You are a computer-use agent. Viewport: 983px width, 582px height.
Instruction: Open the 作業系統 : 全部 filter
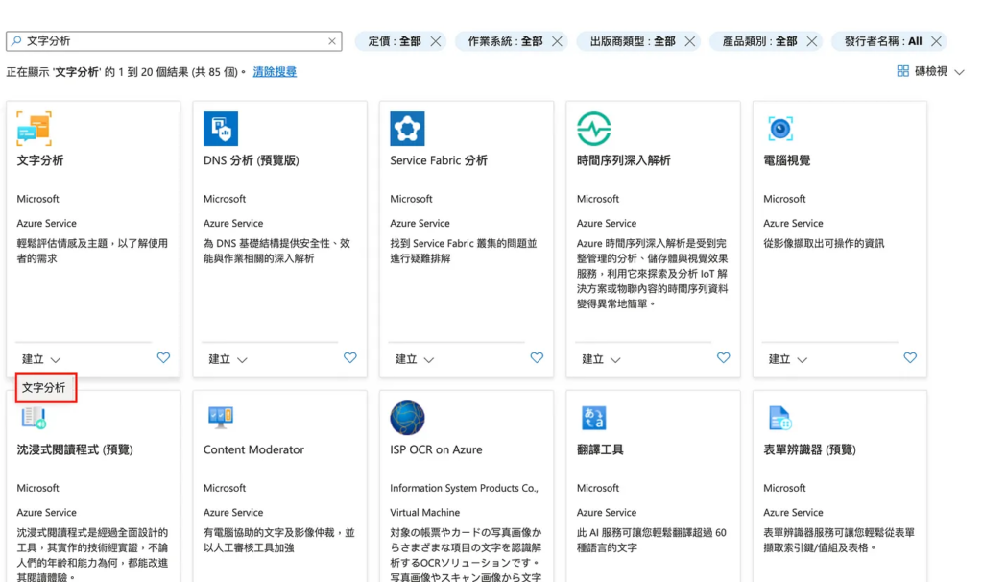pos(505,41)
